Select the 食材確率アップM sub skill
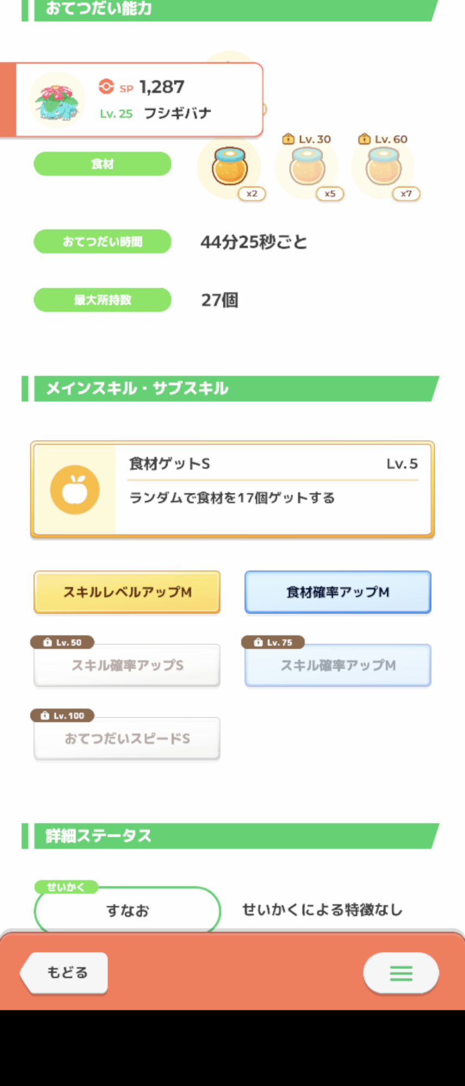 [337, 592]
